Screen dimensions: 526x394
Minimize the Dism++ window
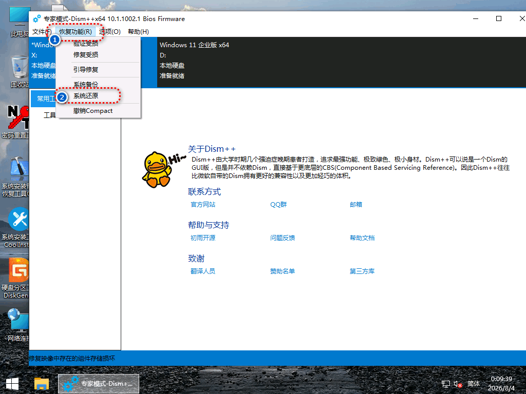(x=476, y=19)
